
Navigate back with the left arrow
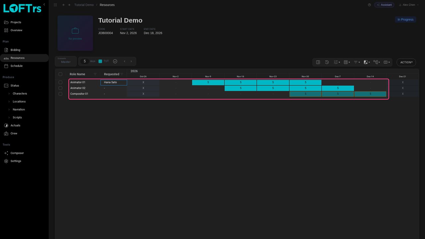(64, 5)
